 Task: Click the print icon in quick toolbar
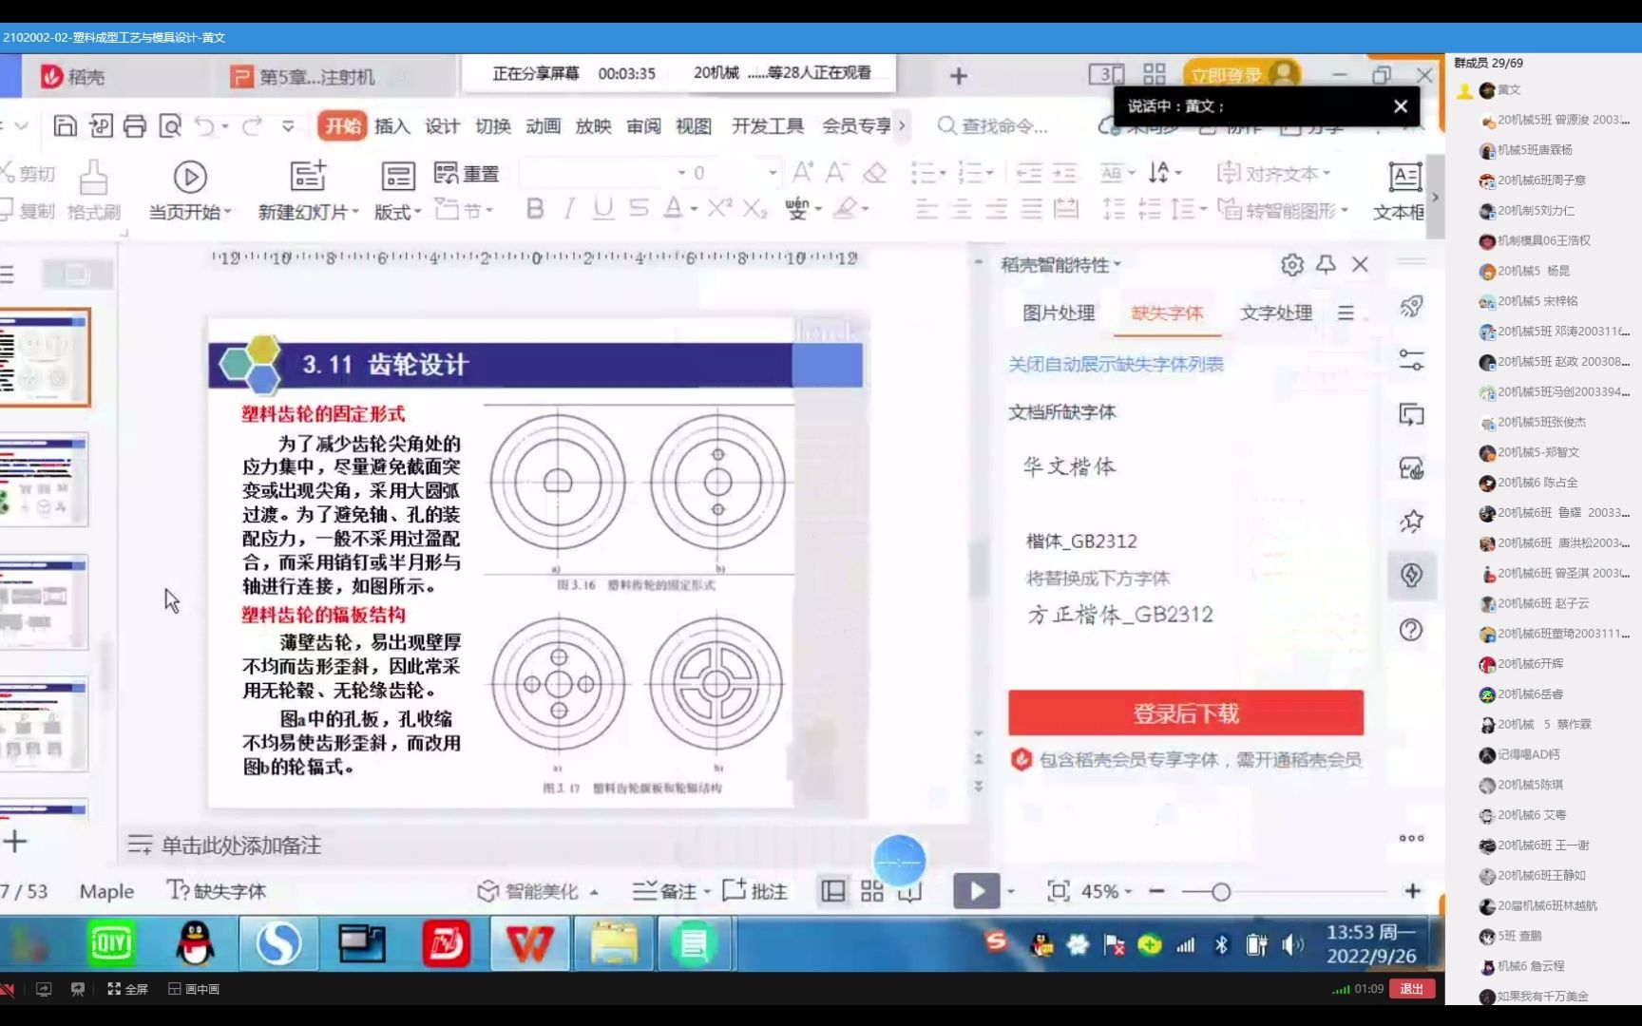135,126
